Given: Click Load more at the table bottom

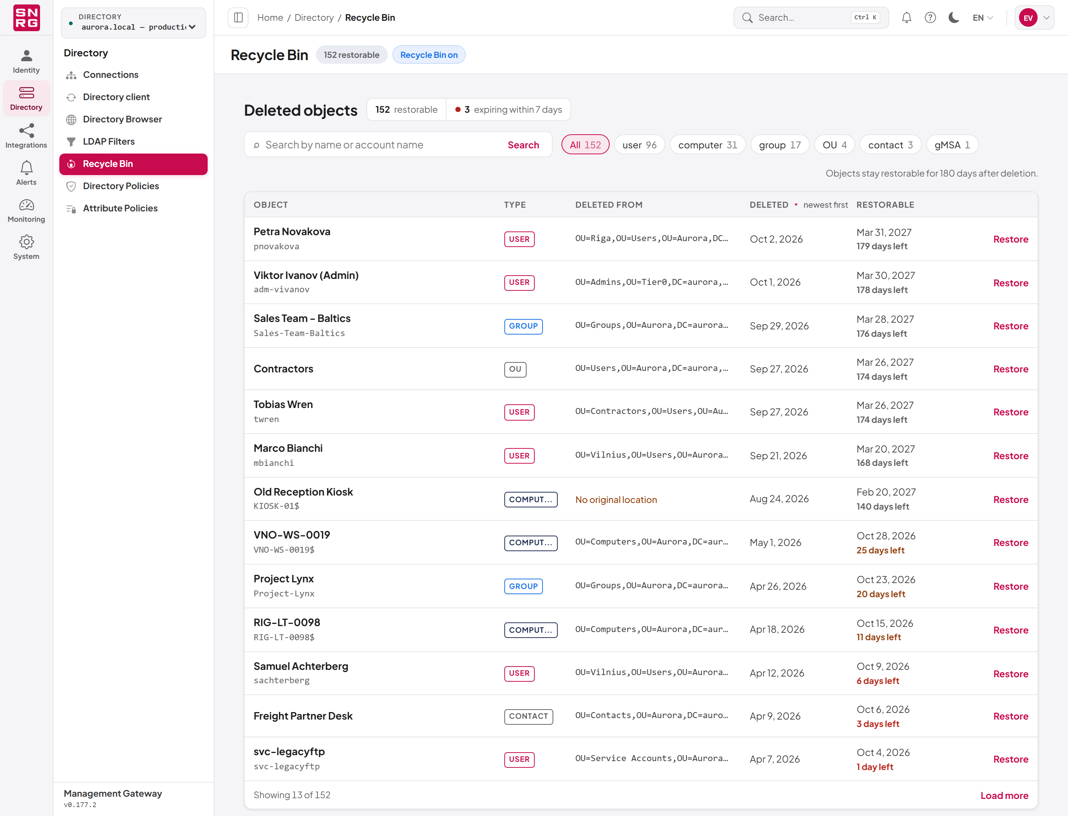Looking at the screenshot, I should pyautogui.click(x=1004, y=796).
